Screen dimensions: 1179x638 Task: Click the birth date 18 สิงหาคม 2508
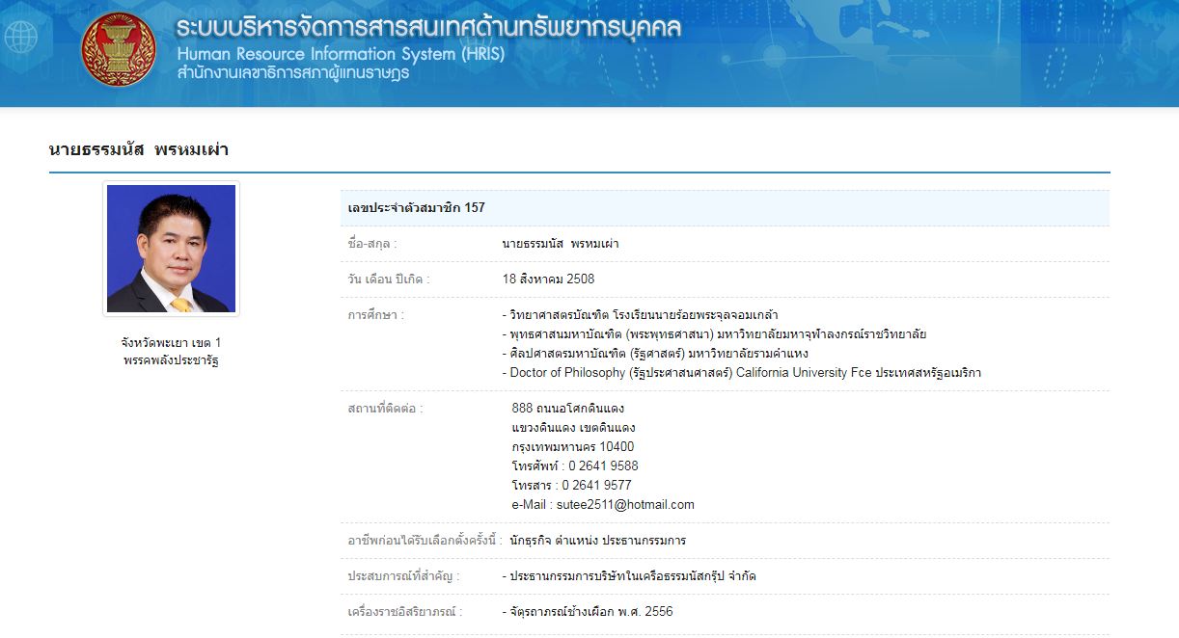coord(548,279)
